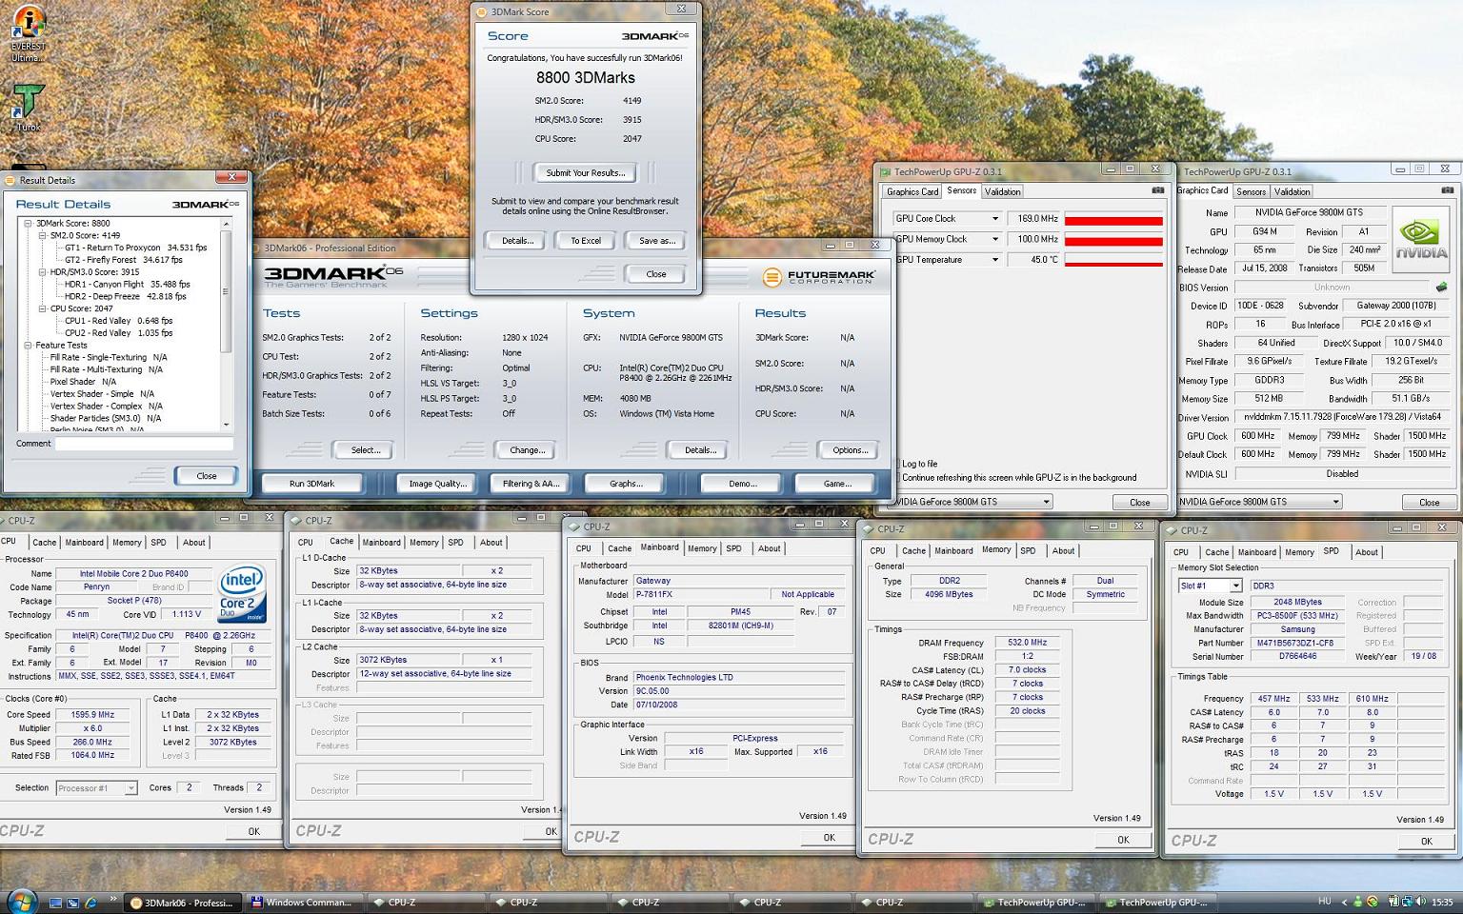Click the Result Details tree vertical scrollbar
The image size is (1463, 914).
[226, 324]
